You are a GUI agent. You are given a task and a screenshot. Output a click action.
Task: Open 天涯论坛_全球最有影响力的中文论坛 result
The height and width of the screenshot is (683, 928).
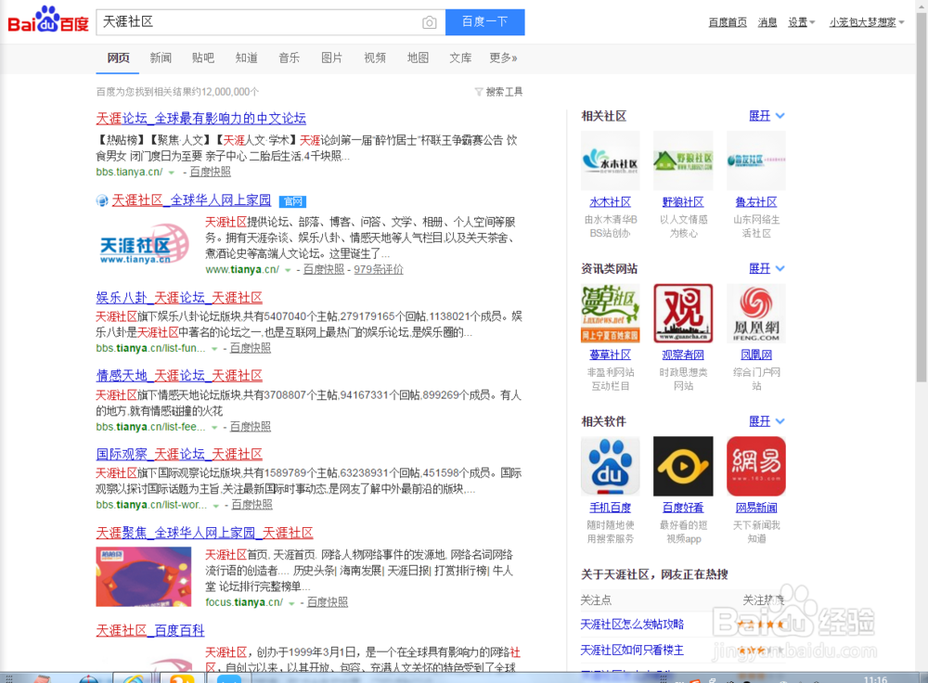point(200,119)
